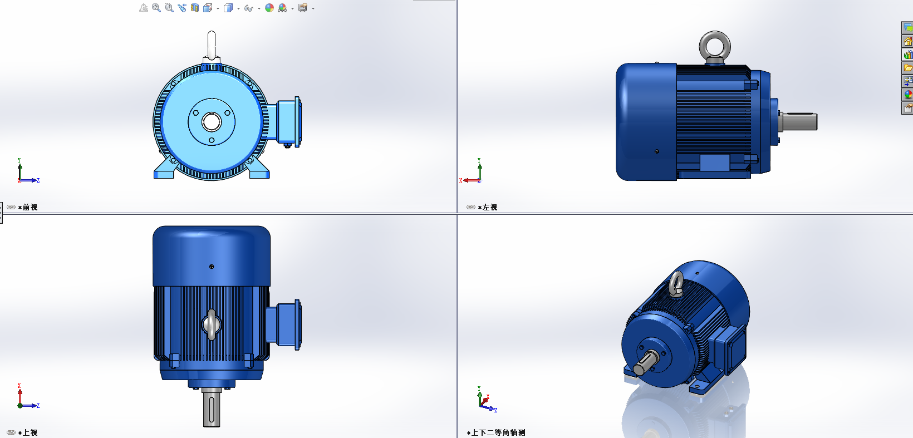Expand the View Orientation dropdown arrow

pos(218,8)
